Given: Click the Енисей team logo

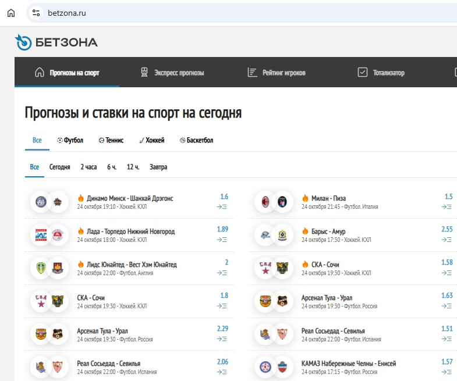Looking at the screenshot, I should (x=282, y=367).
